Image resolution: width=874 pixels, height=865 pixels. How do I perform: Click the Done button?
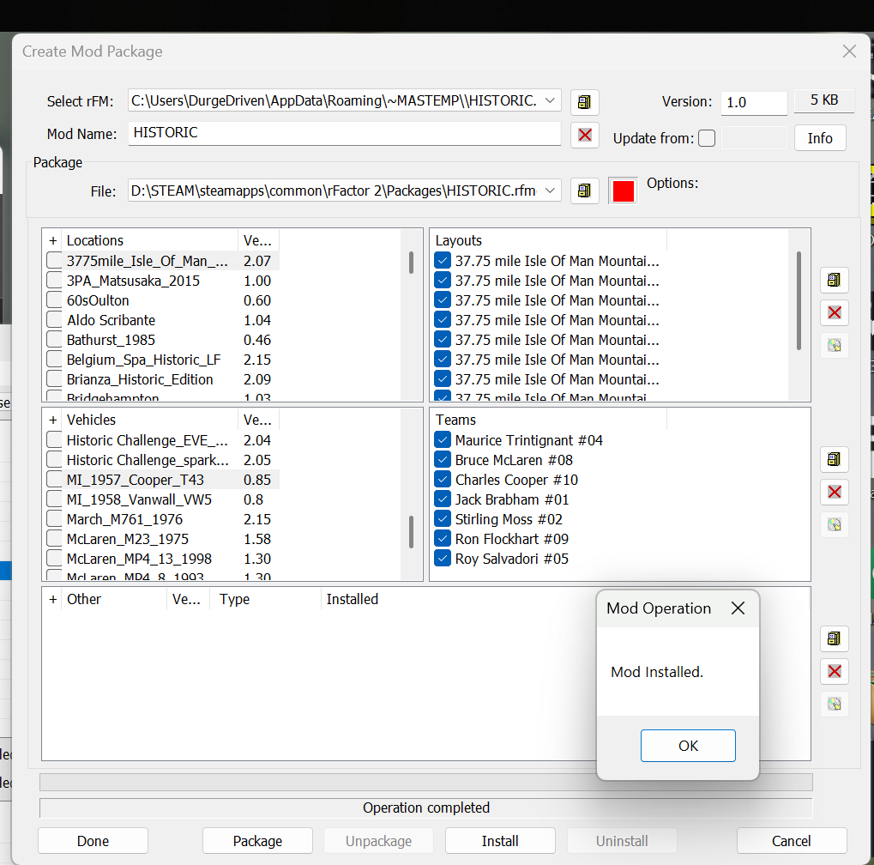tap(93, 841)
